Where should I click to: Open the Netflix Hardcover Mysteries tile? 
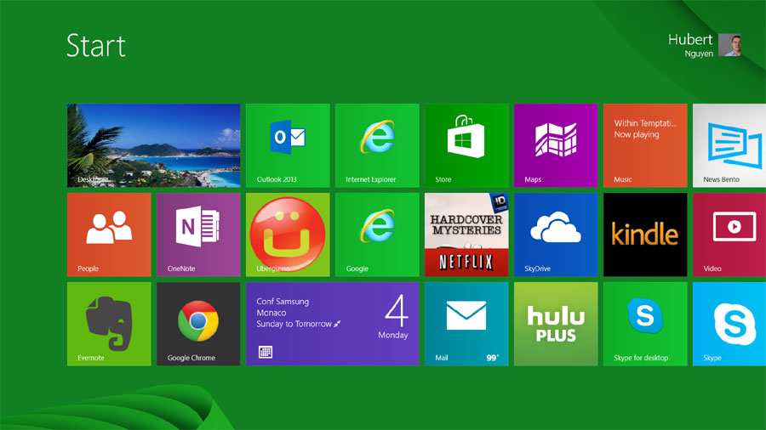pos(466,235)
